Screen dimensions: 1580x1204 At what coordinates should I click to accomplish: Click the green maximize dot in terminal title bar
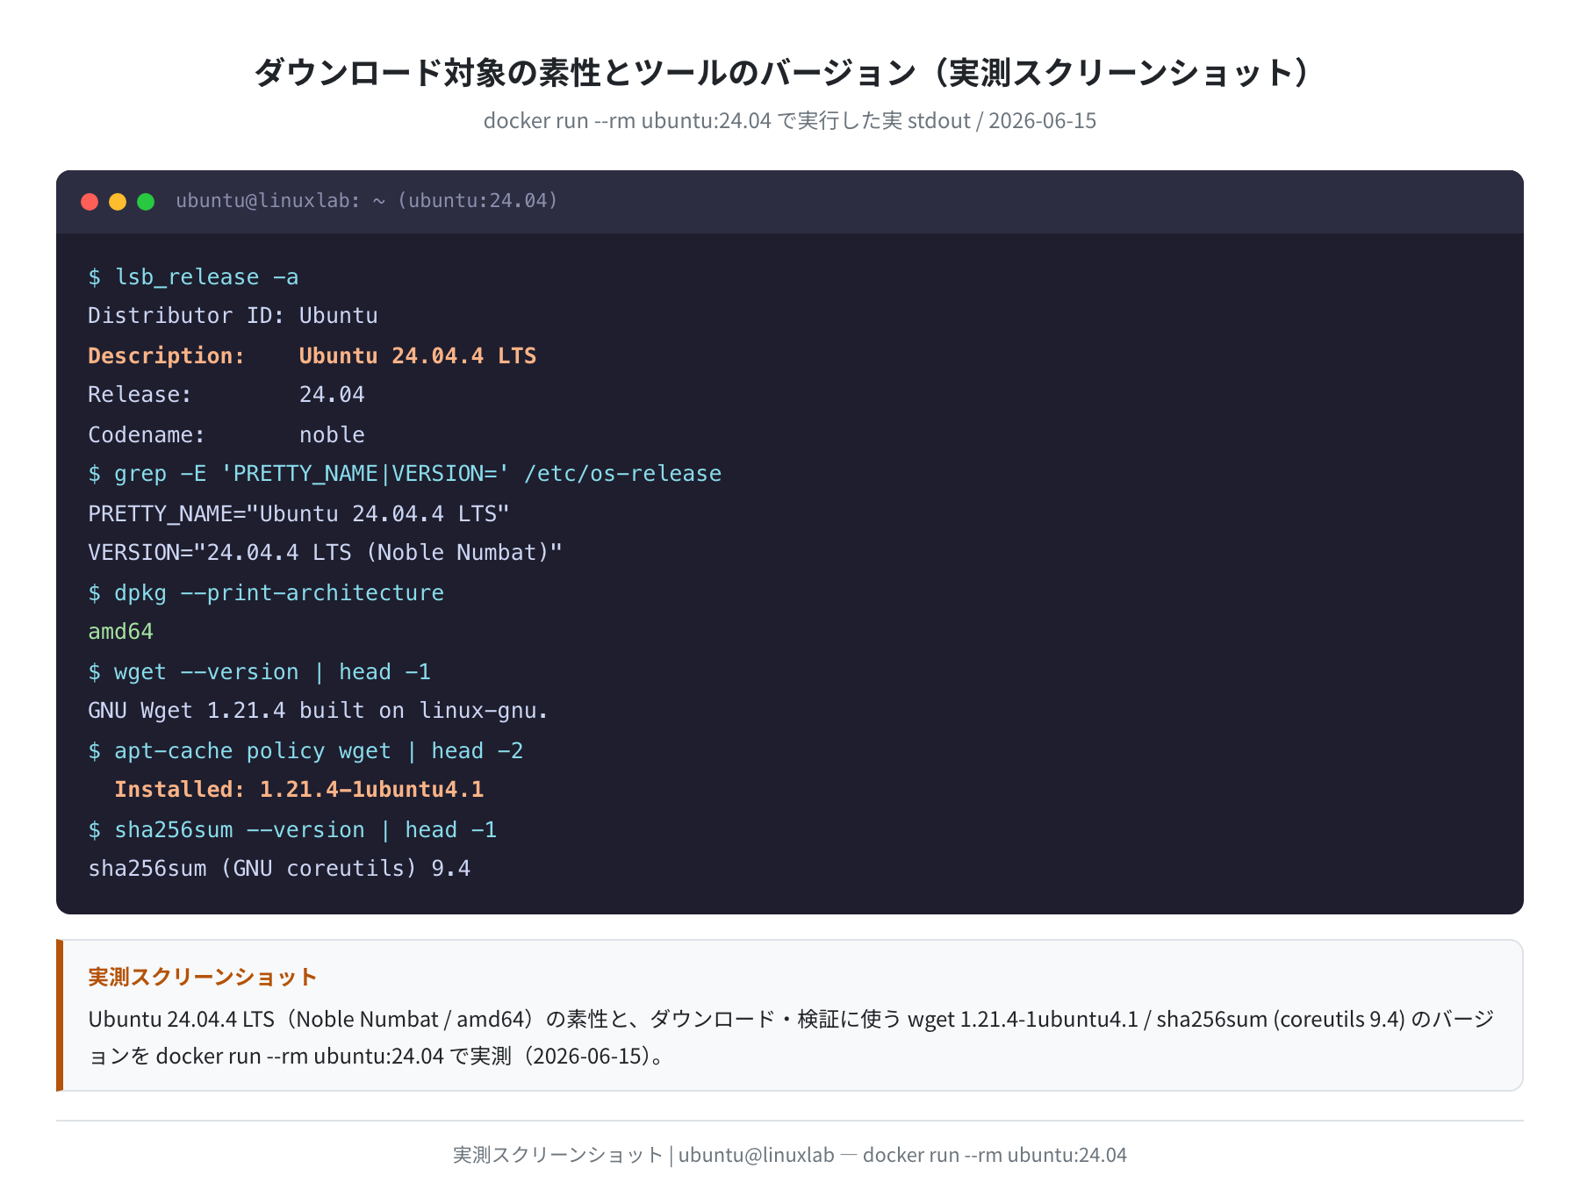(x=146, y=202)
